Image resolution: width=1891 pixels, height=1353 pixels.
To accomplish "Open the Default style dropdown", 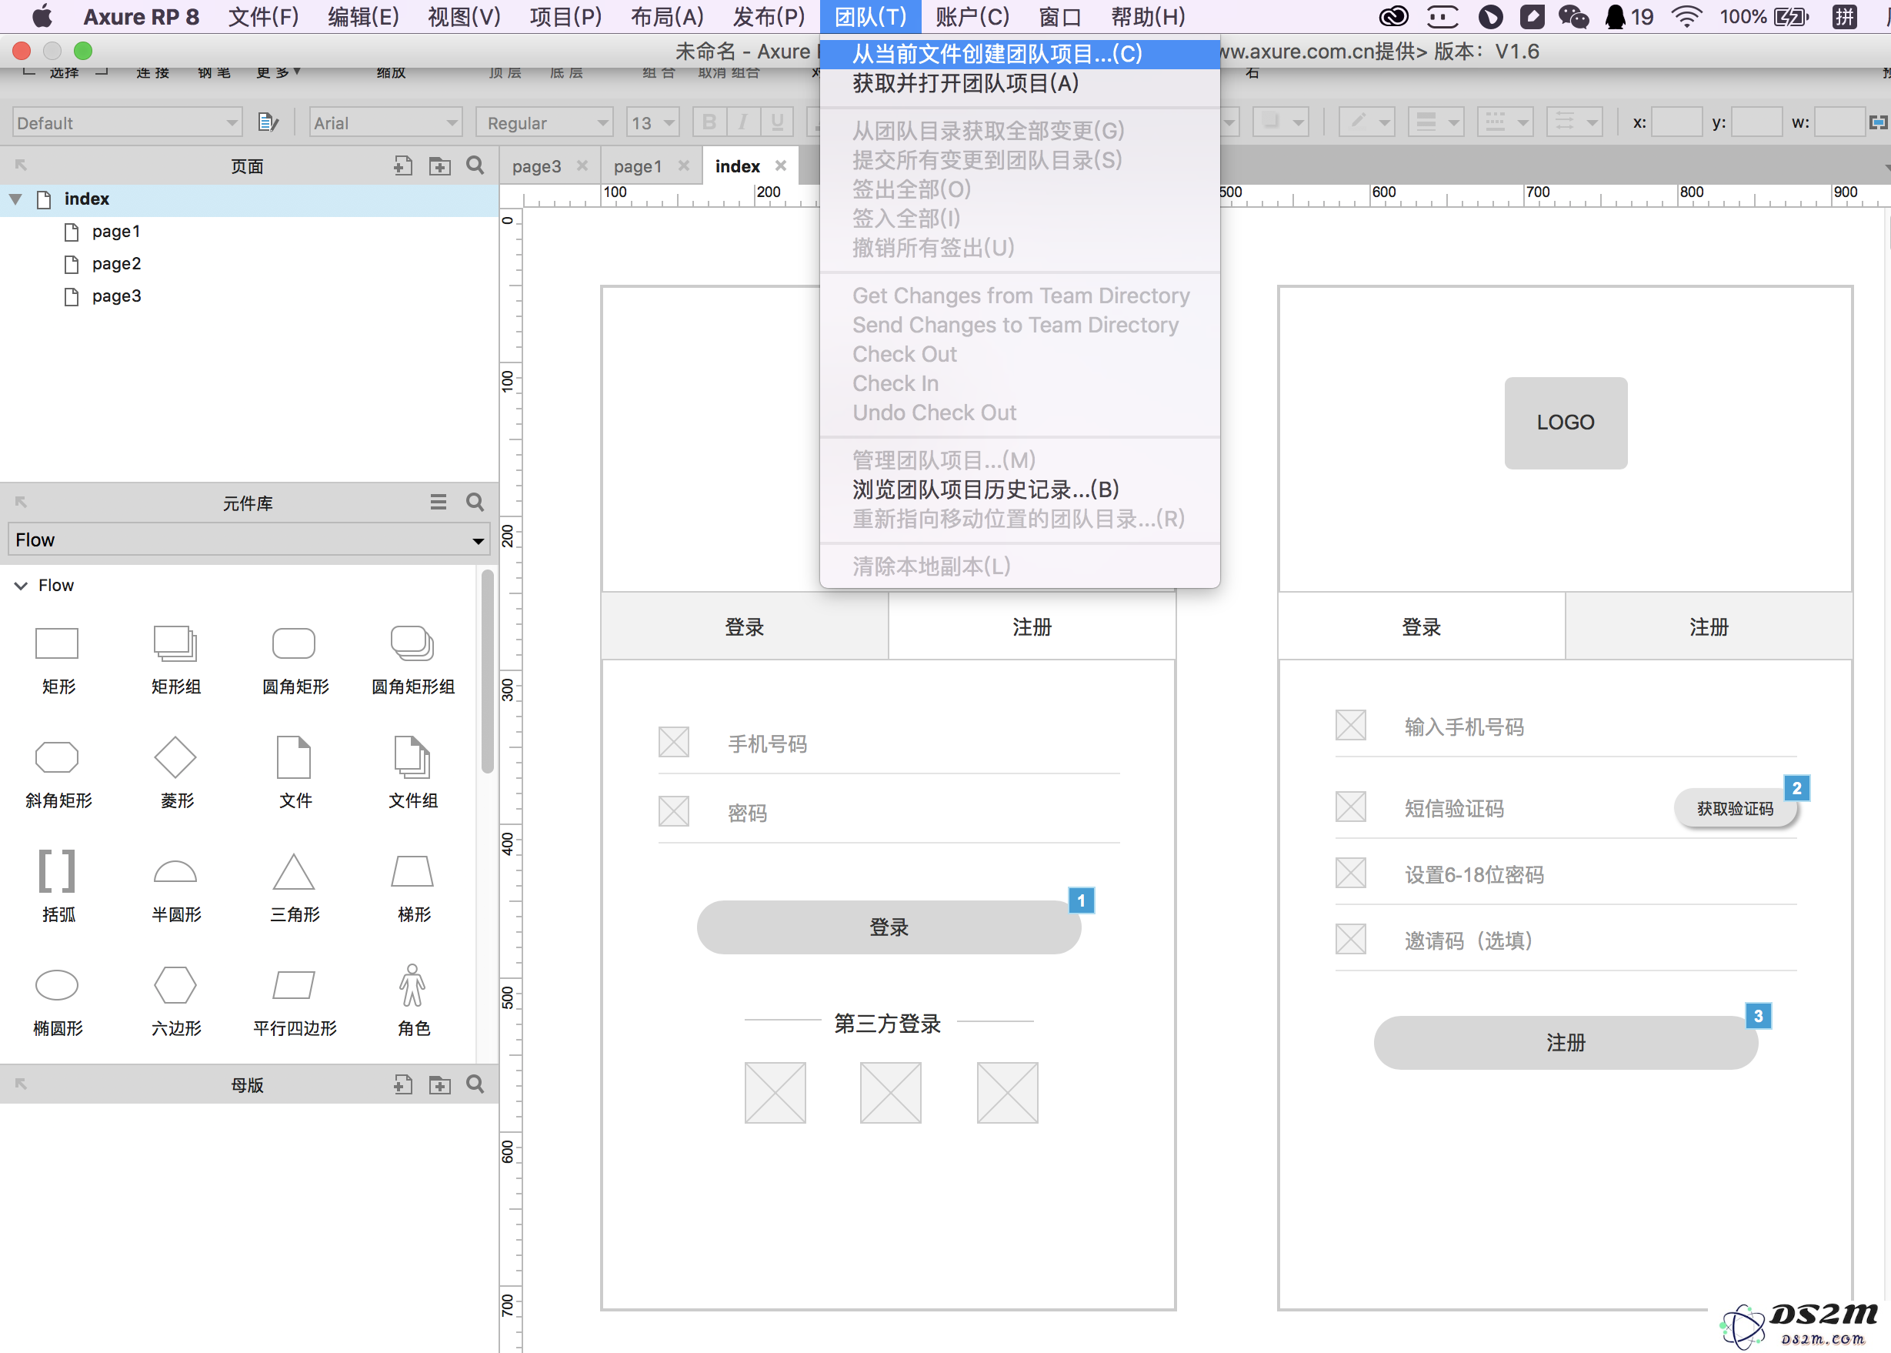I will pos(128,122).
